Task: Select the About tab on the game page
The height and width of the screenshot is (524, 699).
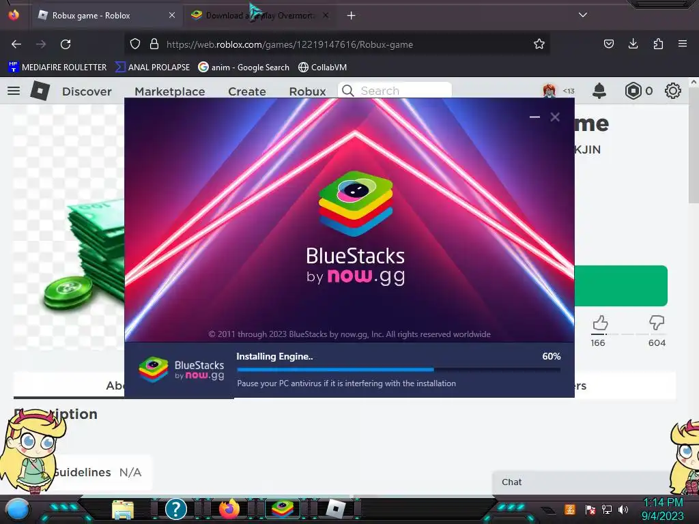Action: tap(69, 385)
